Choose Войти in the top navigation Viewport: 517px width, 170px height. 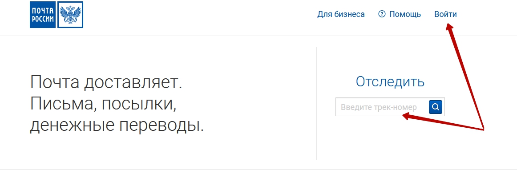[x=445, y=14]
